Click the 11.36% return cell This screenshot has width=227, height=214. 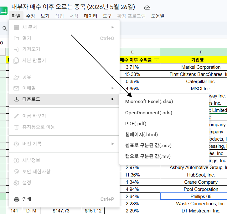point(140,175)
